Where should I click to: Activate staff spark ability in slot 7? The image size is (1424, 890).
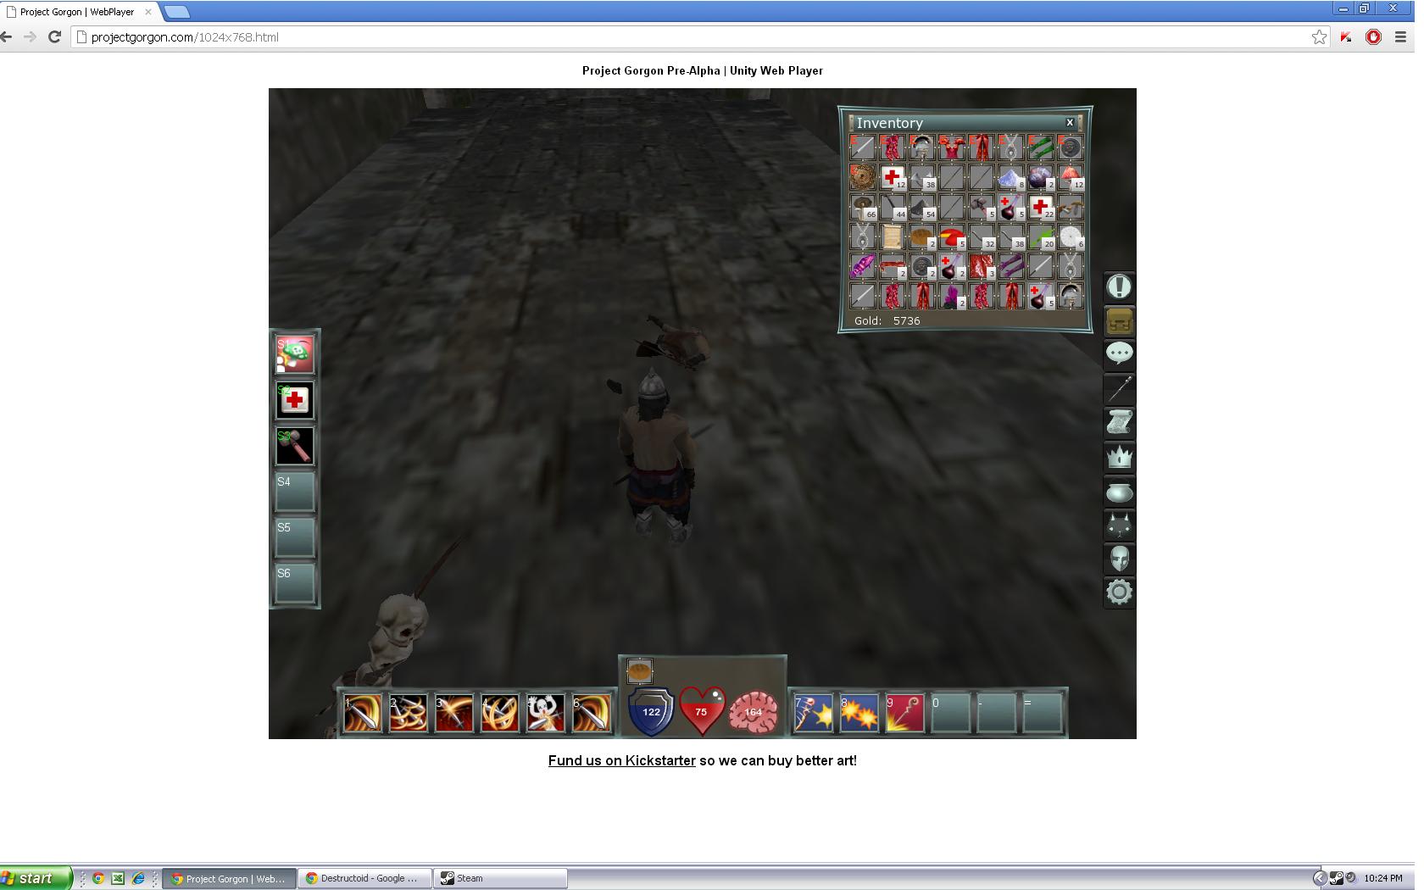[x=813, y=713]
